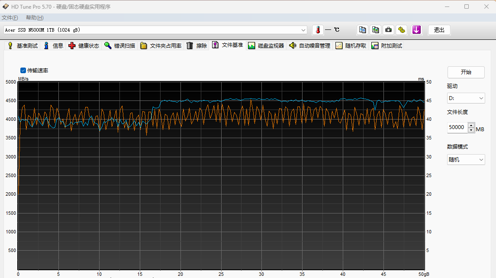
Task: Open the 驱动 drive letter D: dropdown
Action: click(x=466, y=98)
